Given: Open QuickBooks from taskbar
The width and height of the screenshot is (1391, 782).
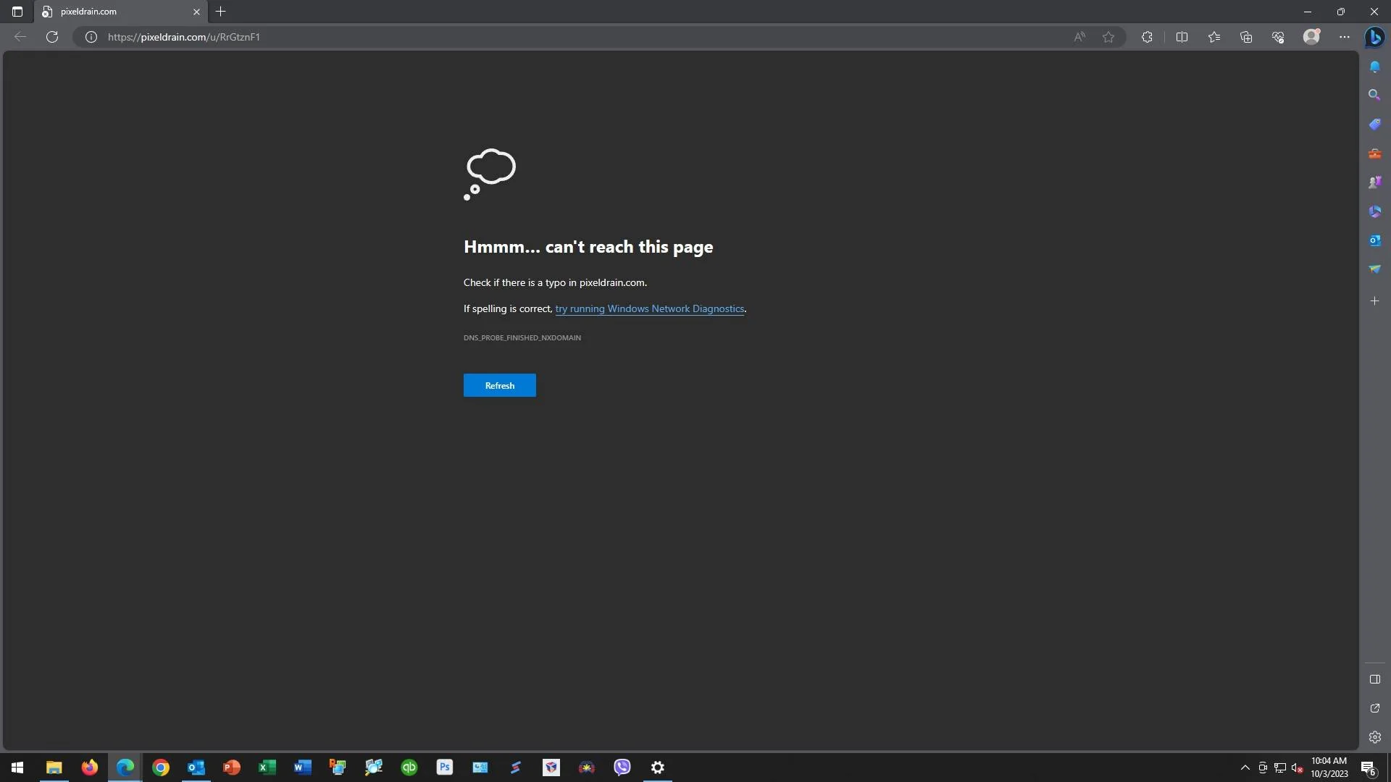Looking at the screenshot, I should point(409,768).
